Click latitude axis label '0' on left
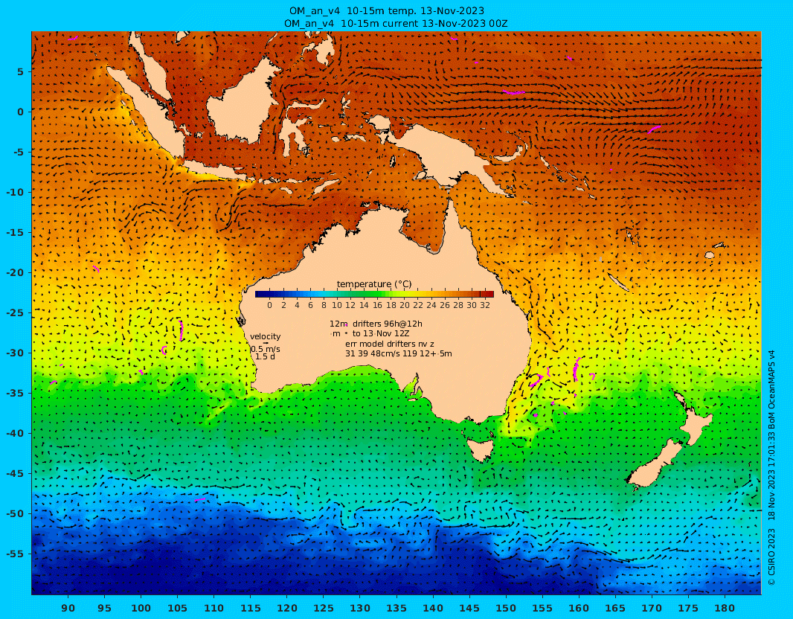793x619 pixels. point(20,112)
